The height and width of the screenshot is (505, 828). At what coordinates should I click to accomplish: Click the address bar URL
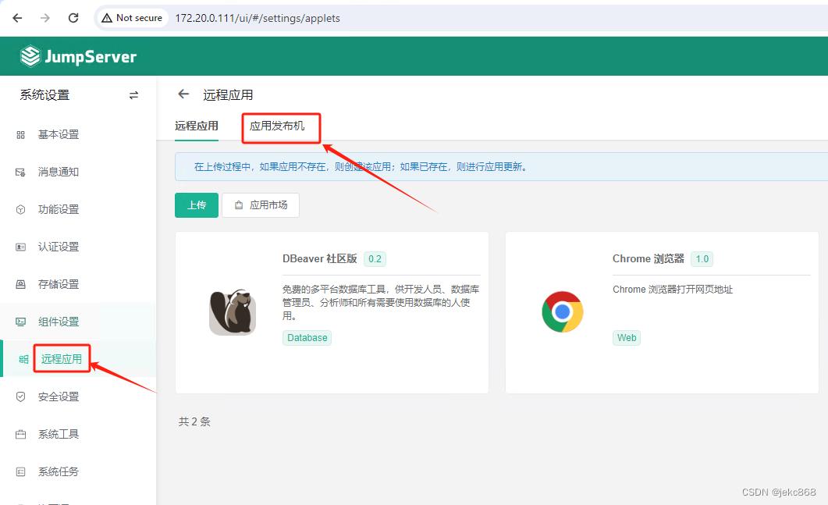[x=258, y=18]
